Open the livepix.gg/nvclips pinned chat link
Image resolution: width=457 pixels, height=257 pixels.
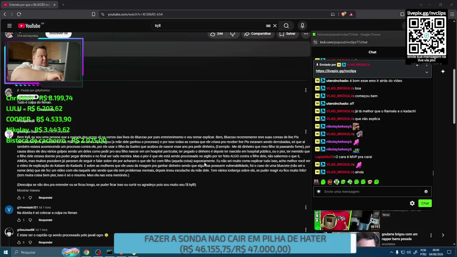336,71
